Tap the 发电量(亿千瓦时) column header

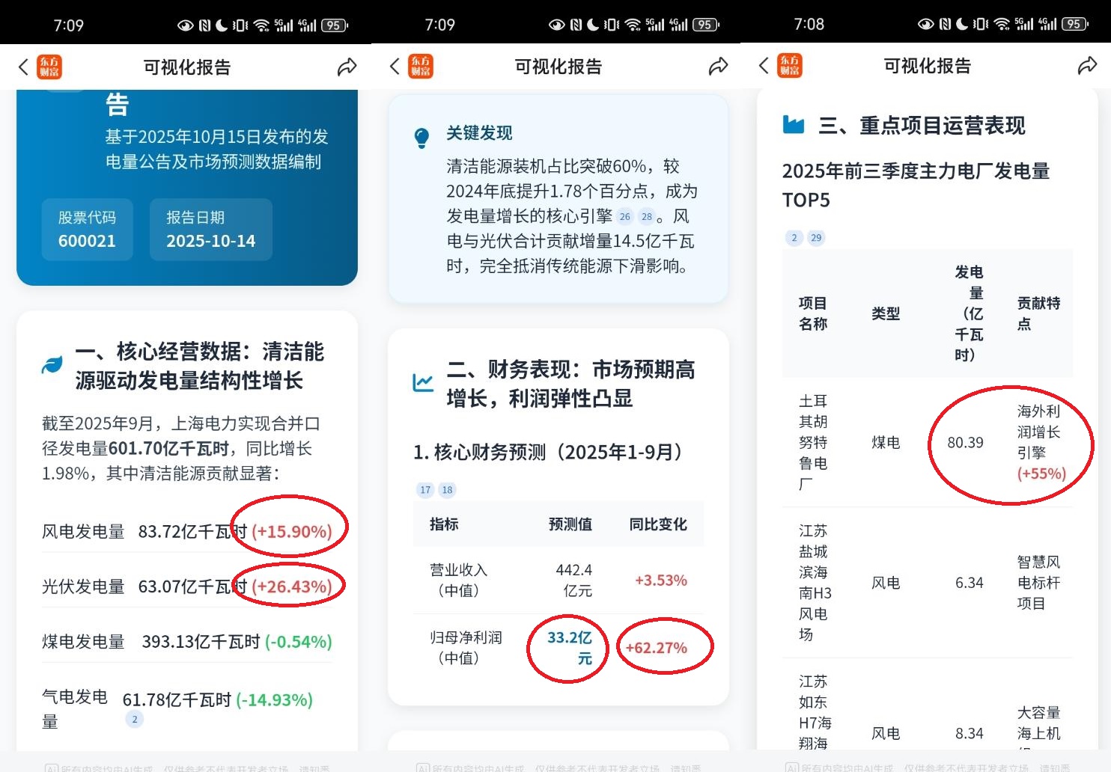pyautogui.click(x=969, y=313)
